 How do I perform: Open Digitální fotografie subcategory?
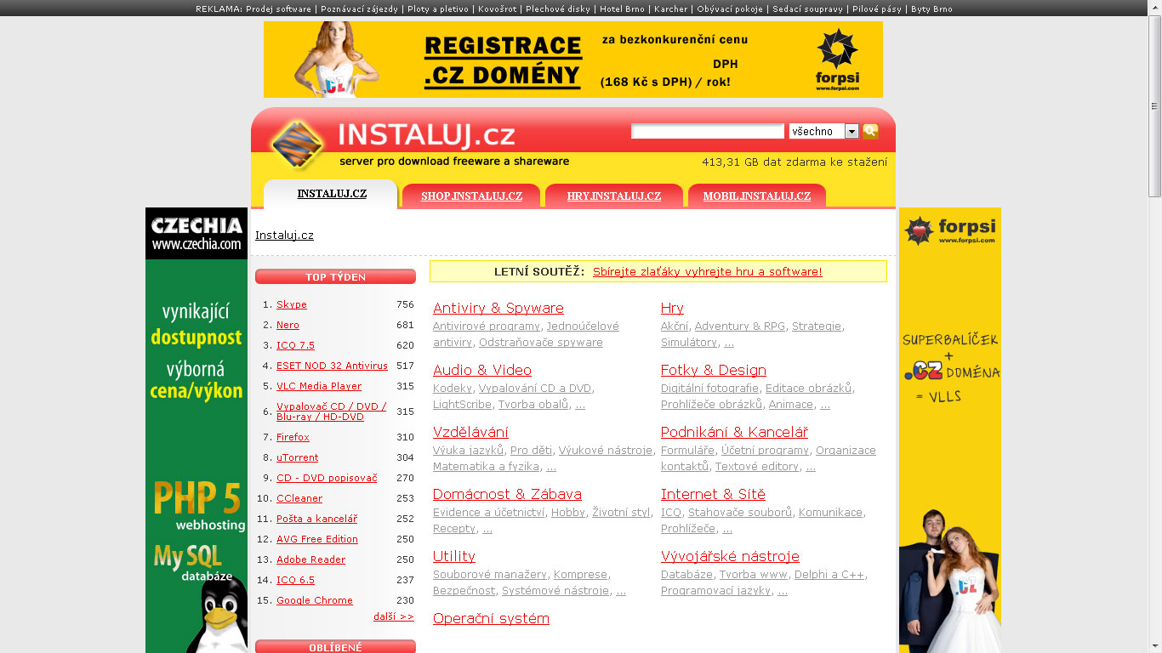coord(710,389)
